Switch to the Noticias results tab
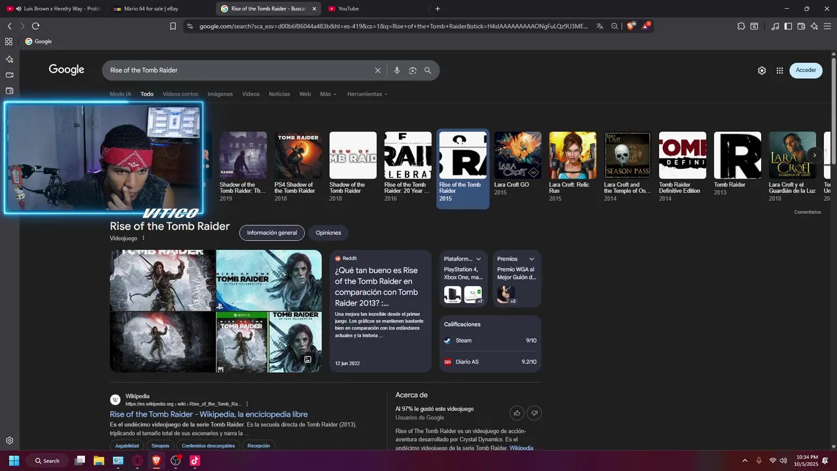Screen dimensions: 837x471 point(279,94)
